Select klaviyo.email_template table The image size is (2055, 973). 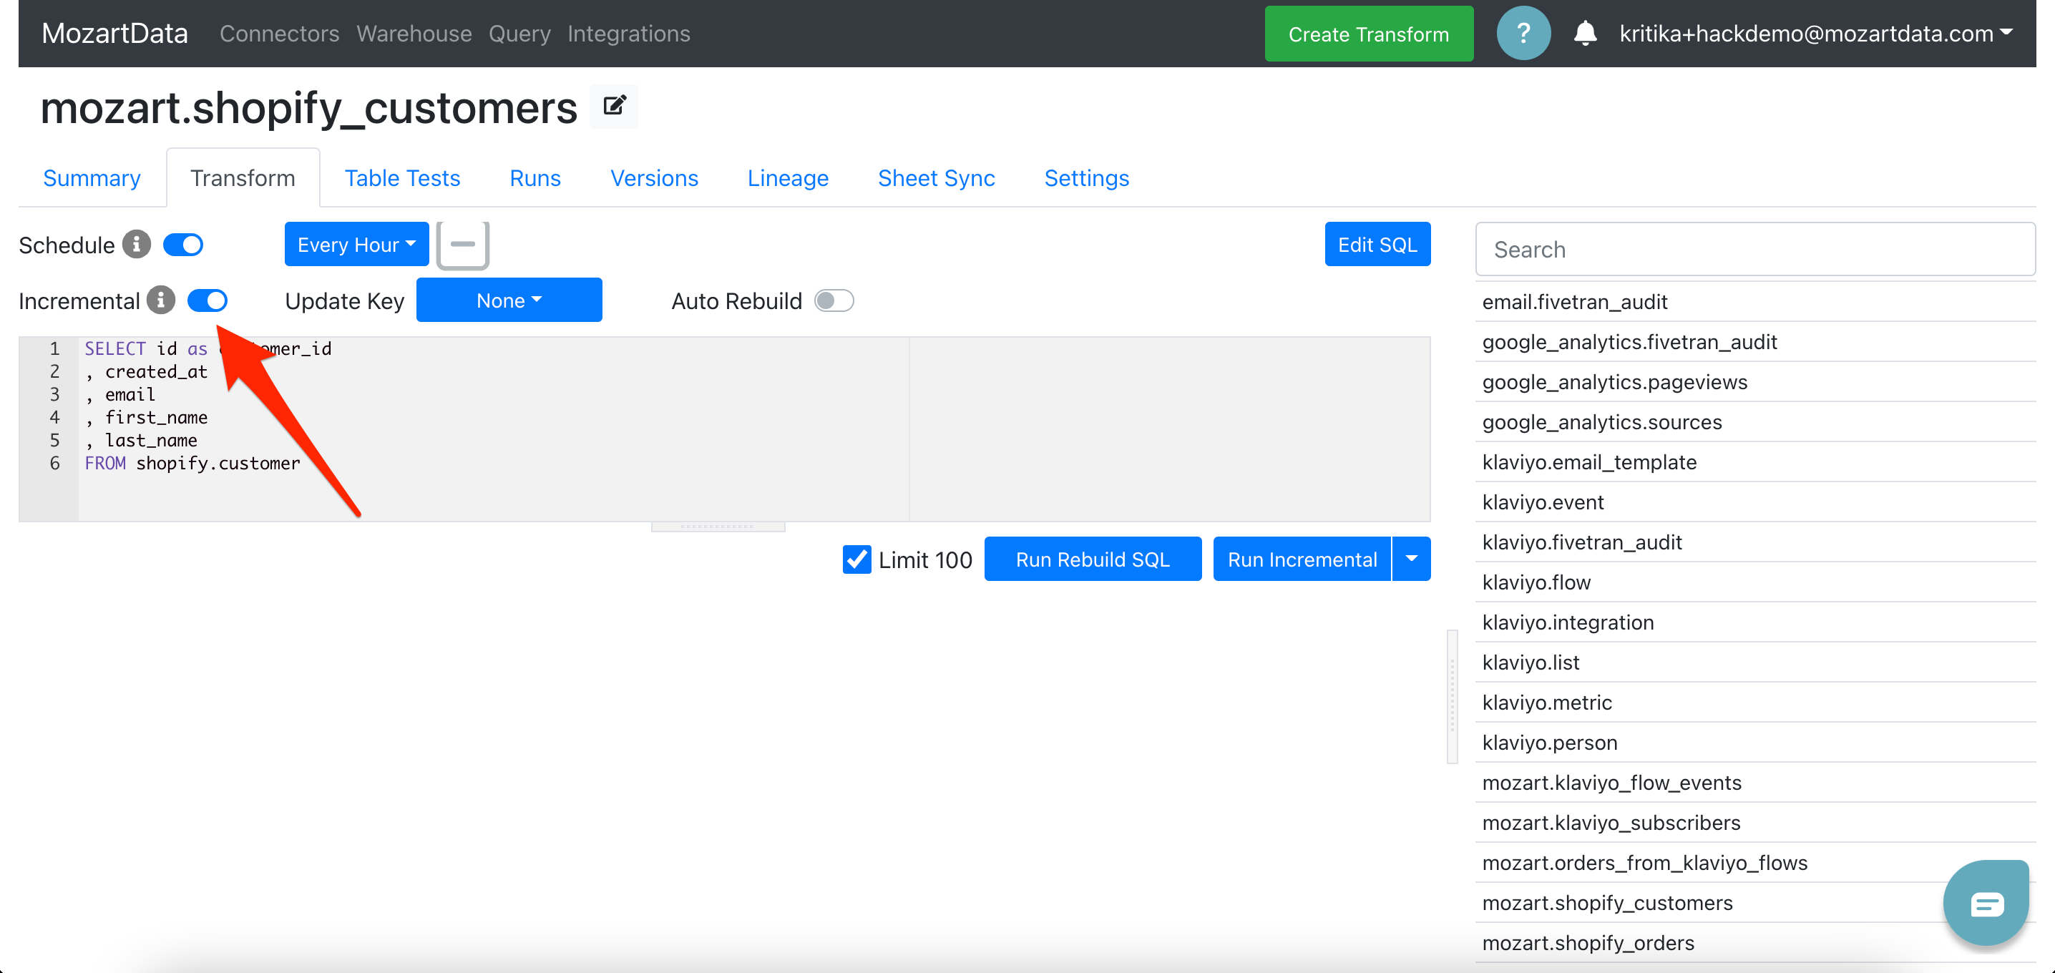click(1755, 461)
